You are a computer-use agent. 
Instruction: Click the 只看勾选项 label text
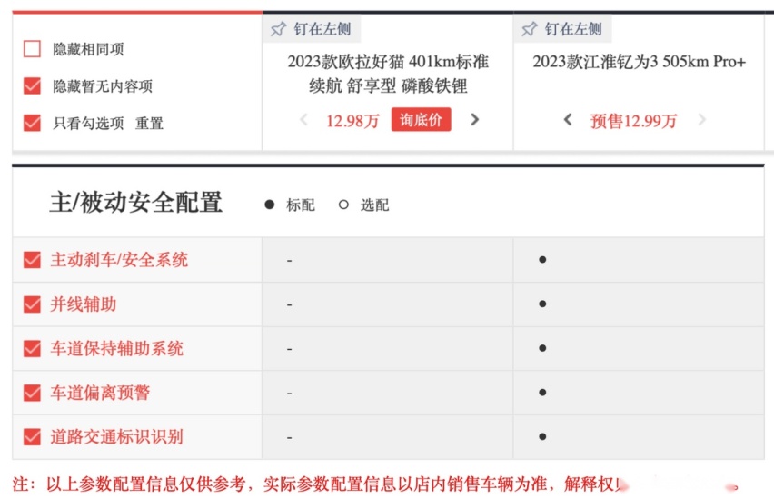[88, 123]
